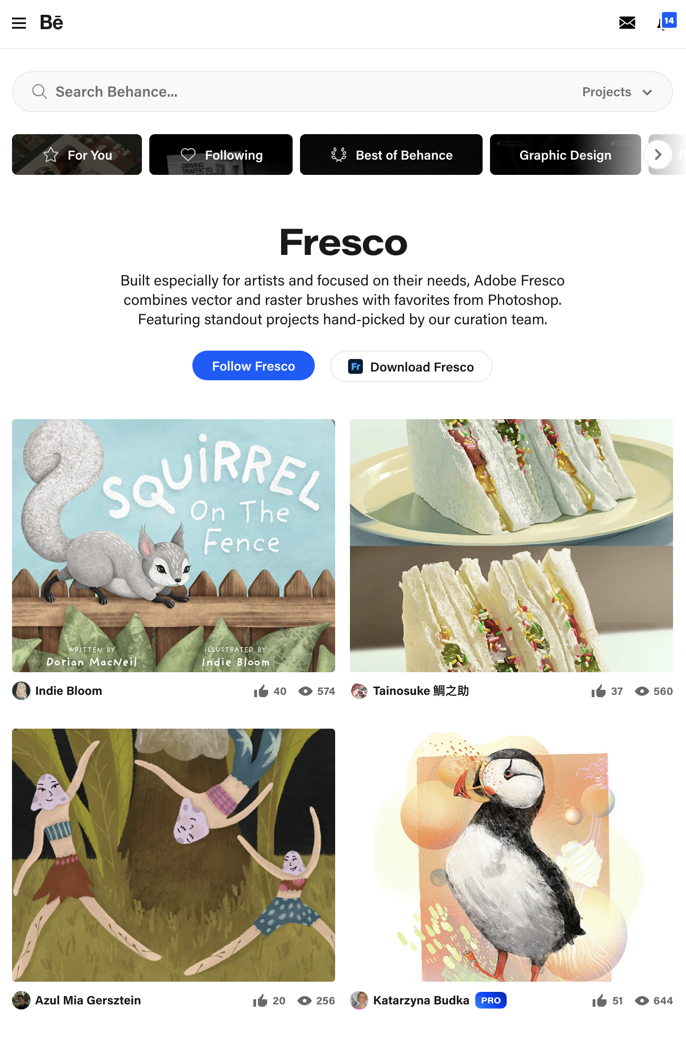Click the Behance logo

(x=51, y=22)
